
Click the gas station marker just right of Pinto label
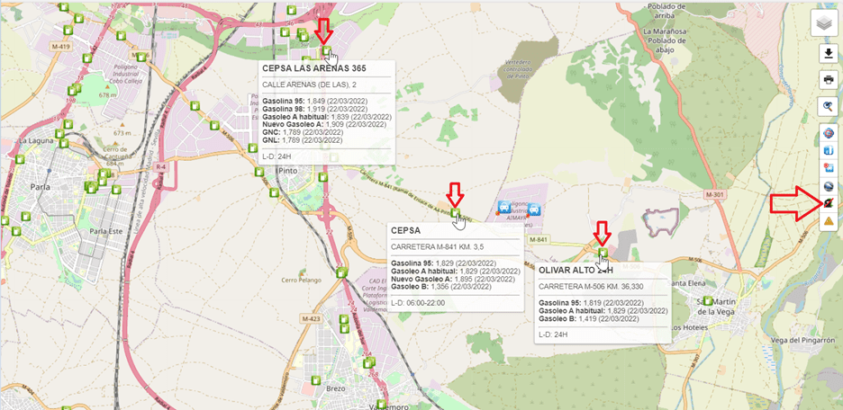click(322, 176)
